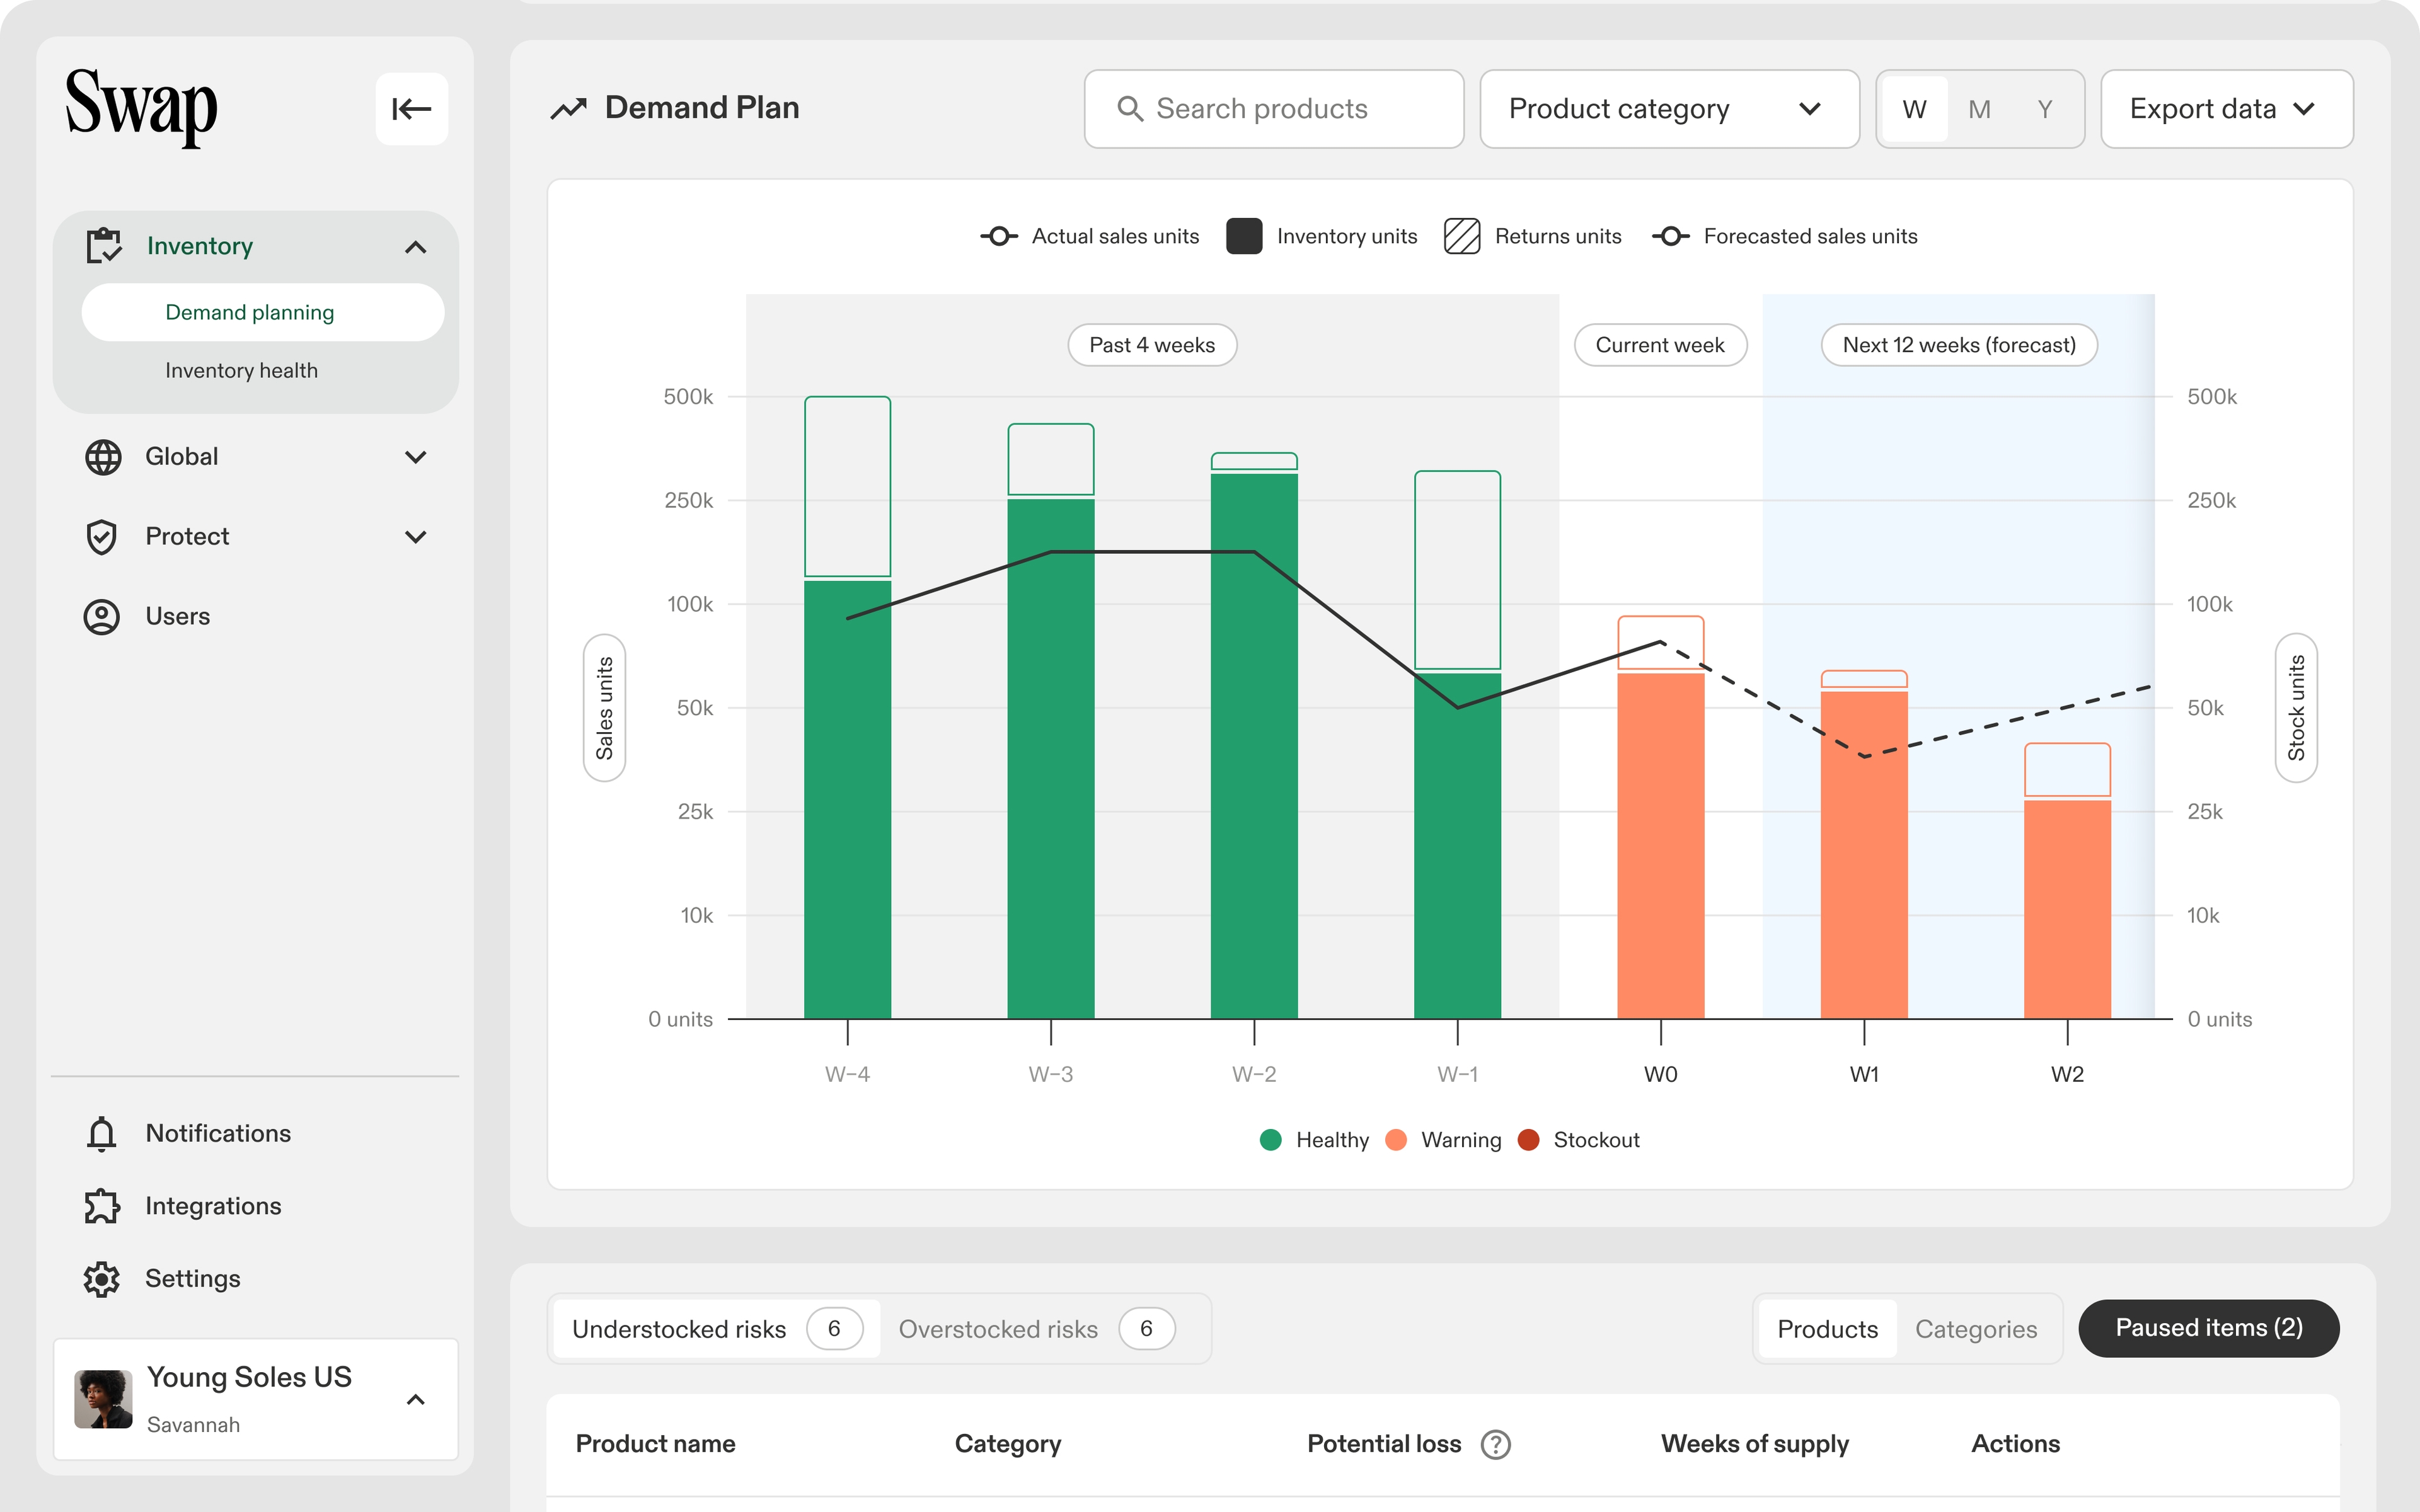
Task: Open Settings via the gear icon
Action: point(102,1279)
